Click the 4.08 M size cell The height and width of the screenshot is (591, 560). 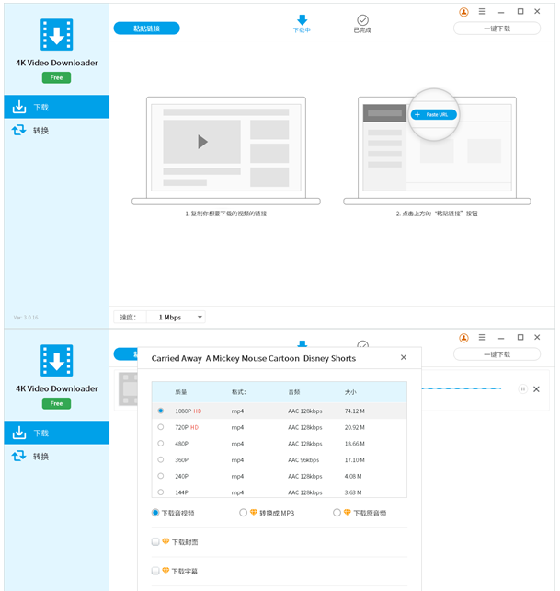pos(353,476)
